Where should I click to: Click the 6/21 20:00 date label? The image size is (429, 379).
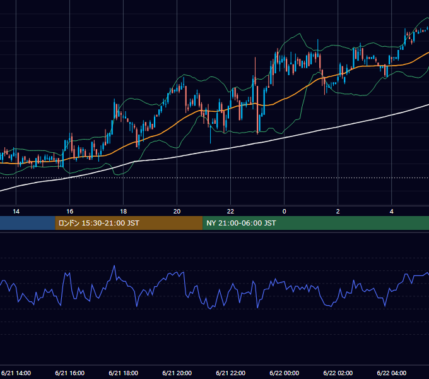tap(177, 373)
